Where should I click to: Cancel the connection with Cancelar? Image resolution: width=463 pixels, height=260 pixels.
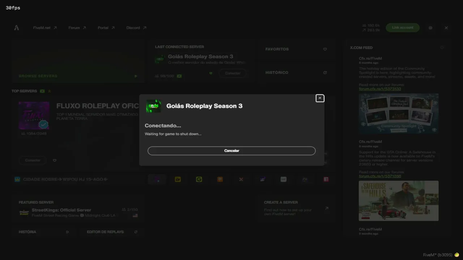[231, 151]
